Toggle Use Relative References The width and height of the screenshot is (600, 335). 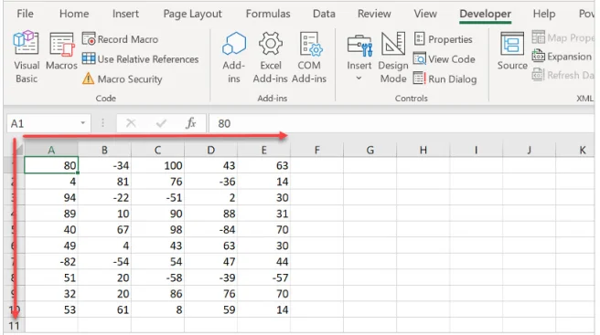click(141, 58)
